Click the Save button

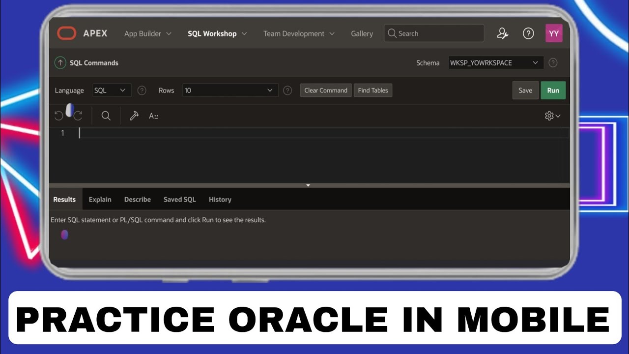point(525,90)
